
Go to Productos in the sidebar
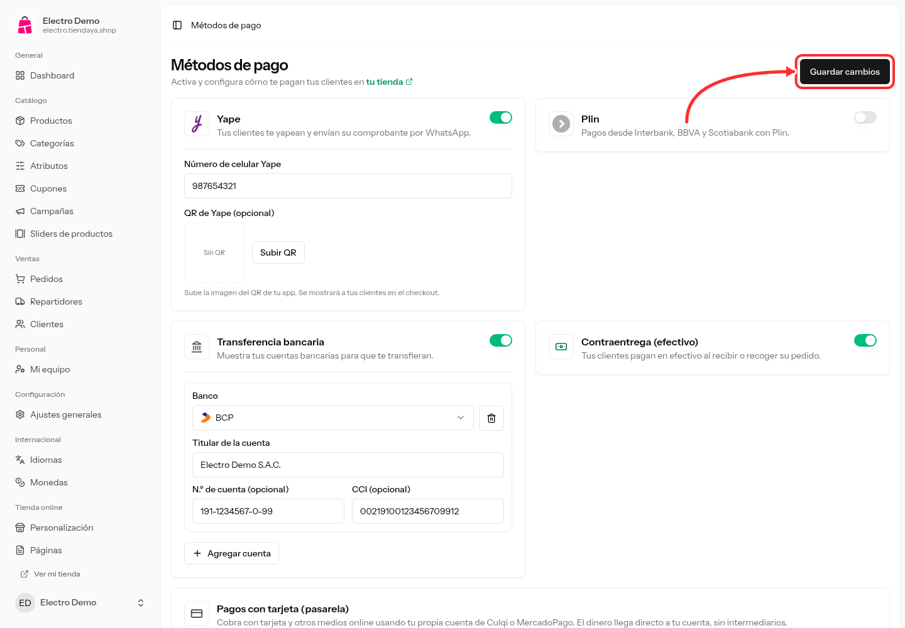pos(80,121)
